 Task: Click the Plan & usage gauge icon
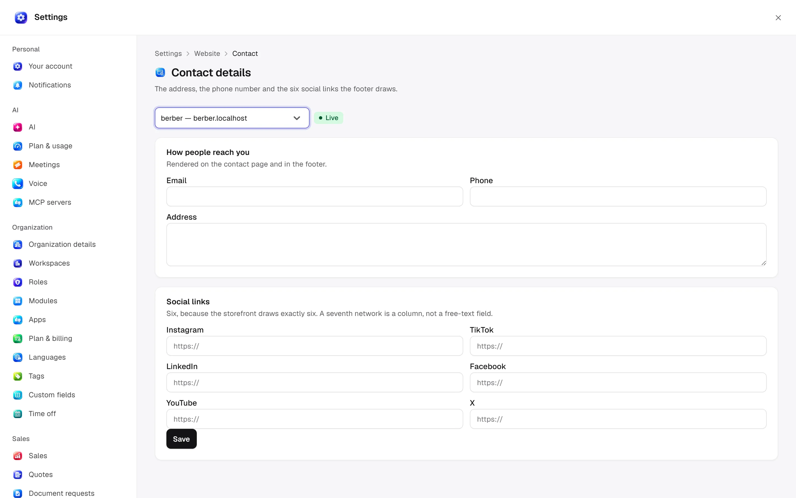[18, 146]
